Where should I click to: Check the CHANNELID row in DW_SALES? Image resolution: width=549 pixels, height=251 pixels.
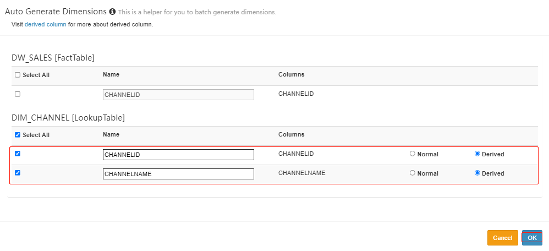coord(18,94)
